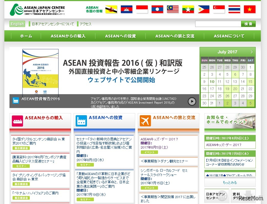Open the アクセス link
Image resolution: width=267 pixels, height=204 pixels.
(85, 24)
